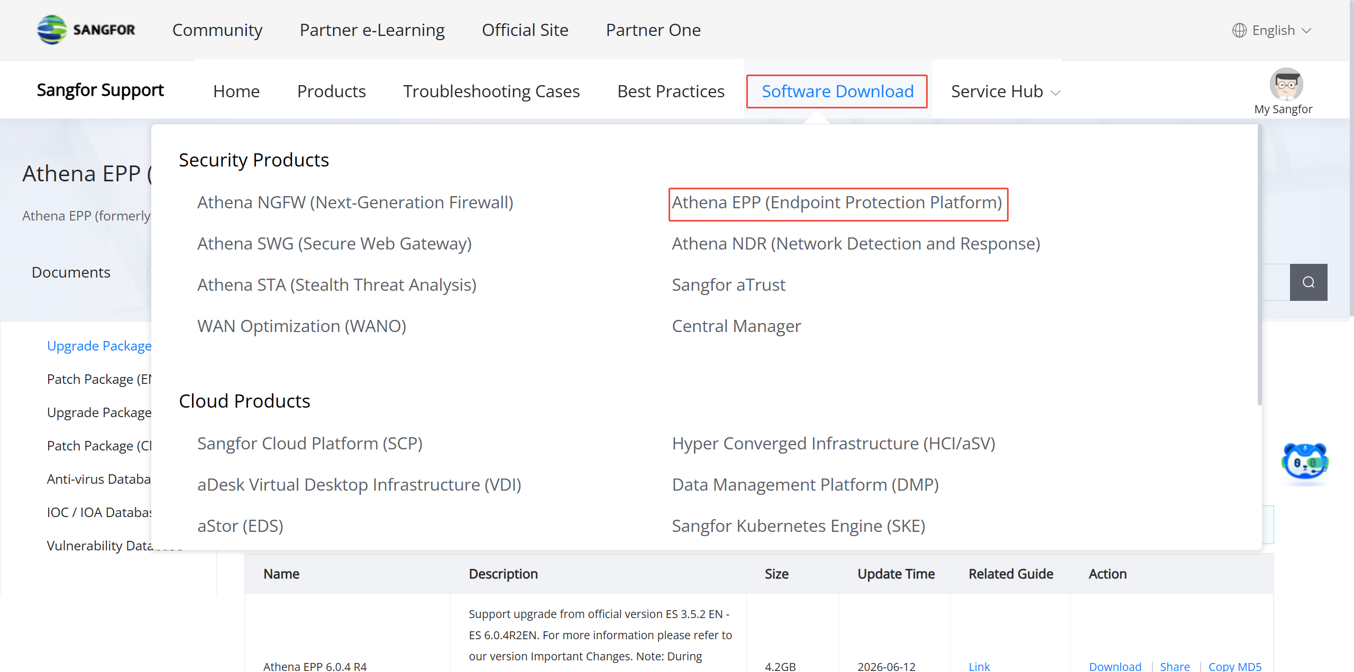1354x672 pixels.
Task: Click the globe language icon
Action: click(x=1239, y=30)
